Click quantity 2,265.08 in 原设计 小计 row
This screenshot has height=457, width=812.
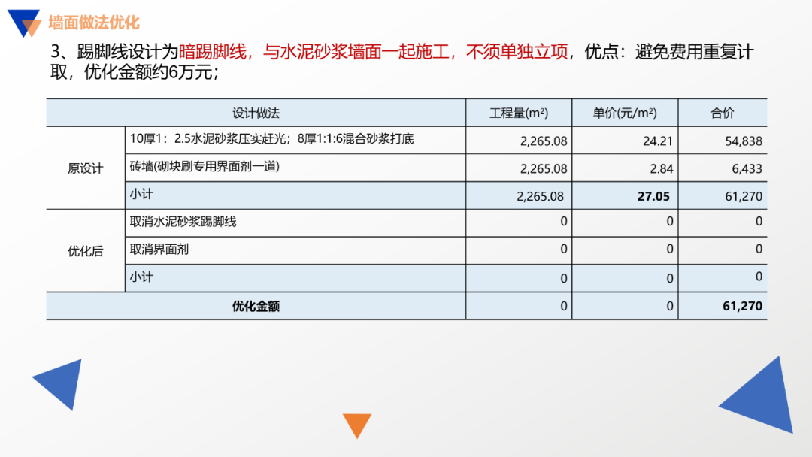tap(540, 196)
